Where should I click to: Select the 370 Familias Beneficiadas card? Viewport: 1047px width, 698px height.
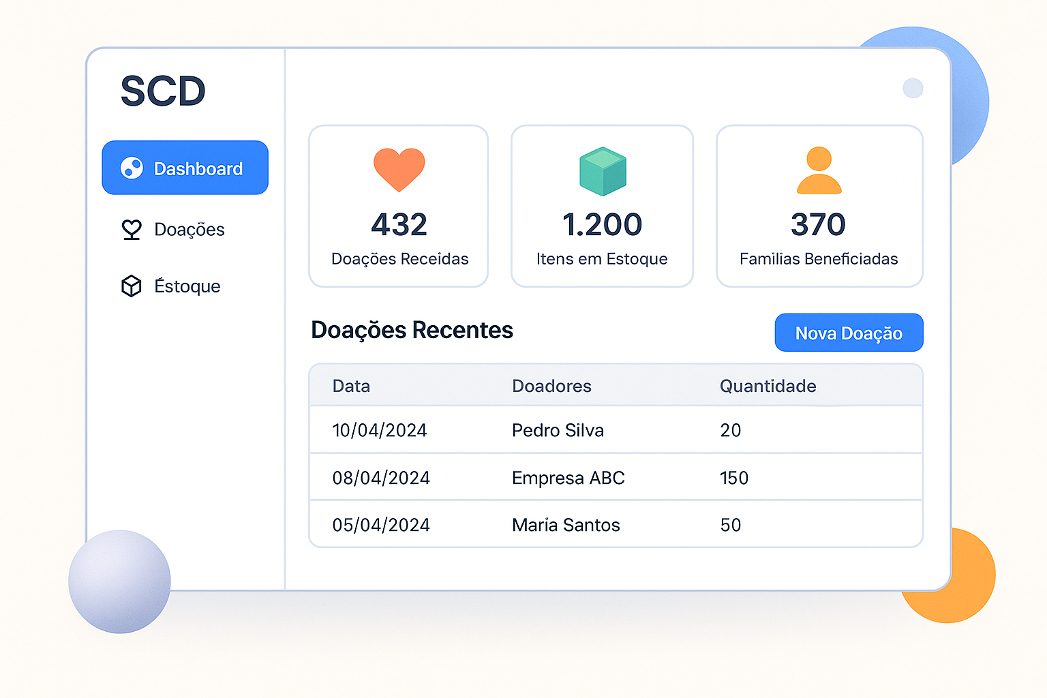pos(819,206)
